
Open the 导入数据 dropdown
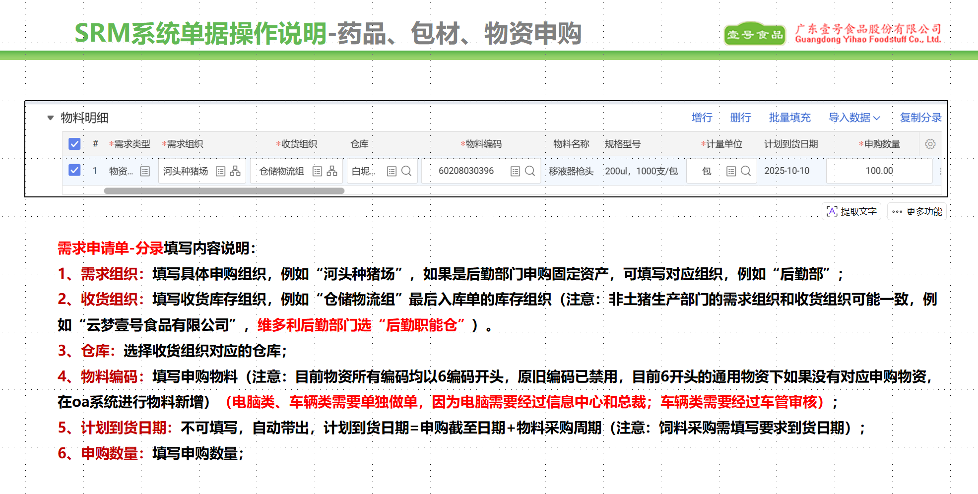[854, 118]
